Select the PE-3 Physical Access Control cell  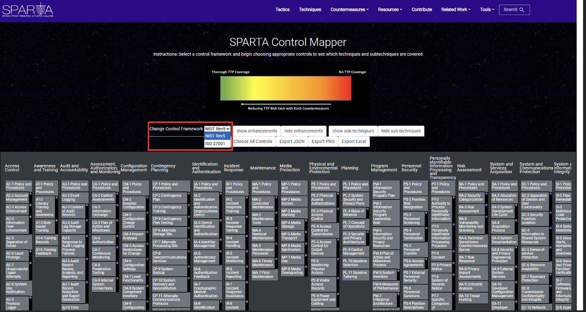[323, 215]
